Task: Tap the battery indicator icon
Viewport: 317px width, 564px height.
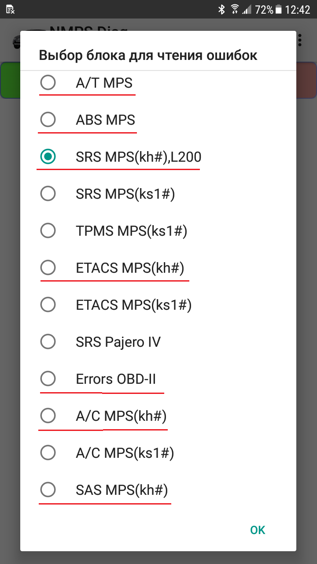Action: [x=278, y=9]
